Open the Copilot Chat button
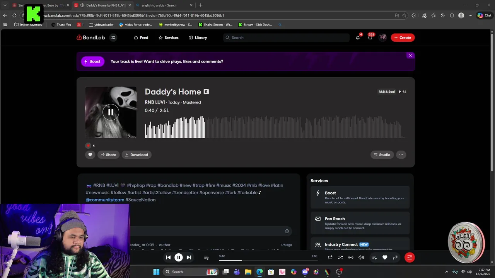The height and width of the screenshot is (278, 495). (484, 15)
